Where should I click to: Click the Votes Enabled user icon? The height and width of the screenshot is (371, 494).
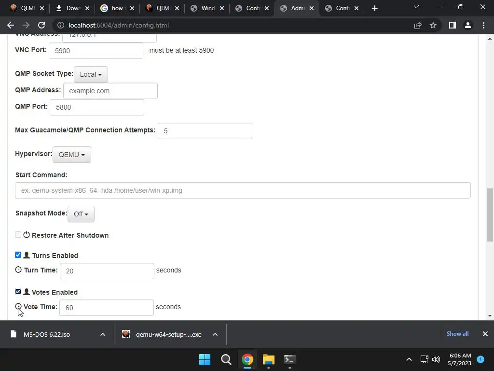tap(27, 291)
